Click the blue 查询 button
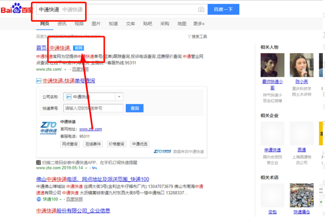 pyautogui.click(x=134, y=108)
